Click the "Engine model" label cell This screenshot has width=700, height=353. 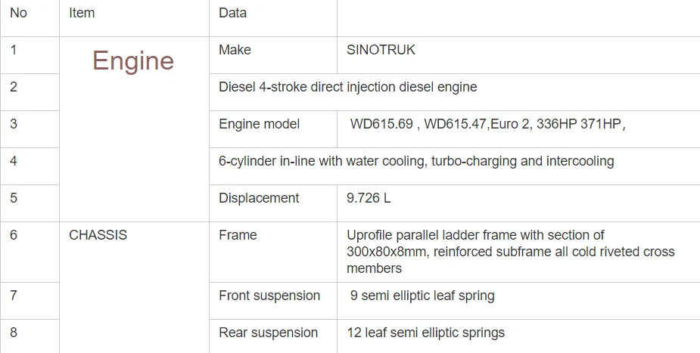pos(259,124)
